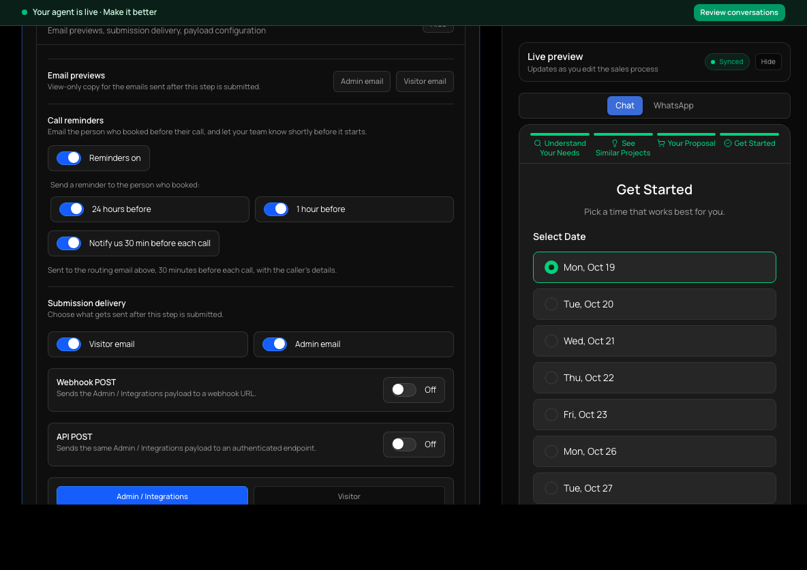
Task: Pick Tue, Oct 27 date
Action: [654, 488]
